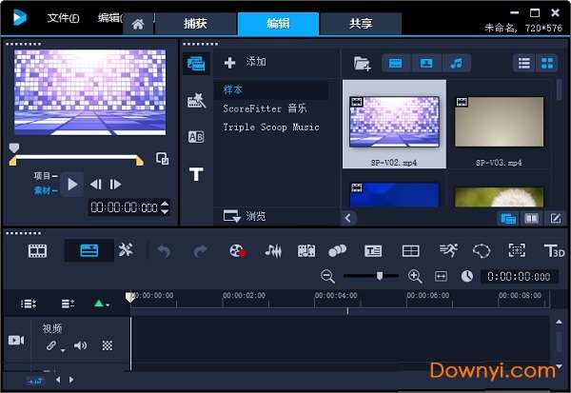Zoom out the timeline

[x=327, y=277]
